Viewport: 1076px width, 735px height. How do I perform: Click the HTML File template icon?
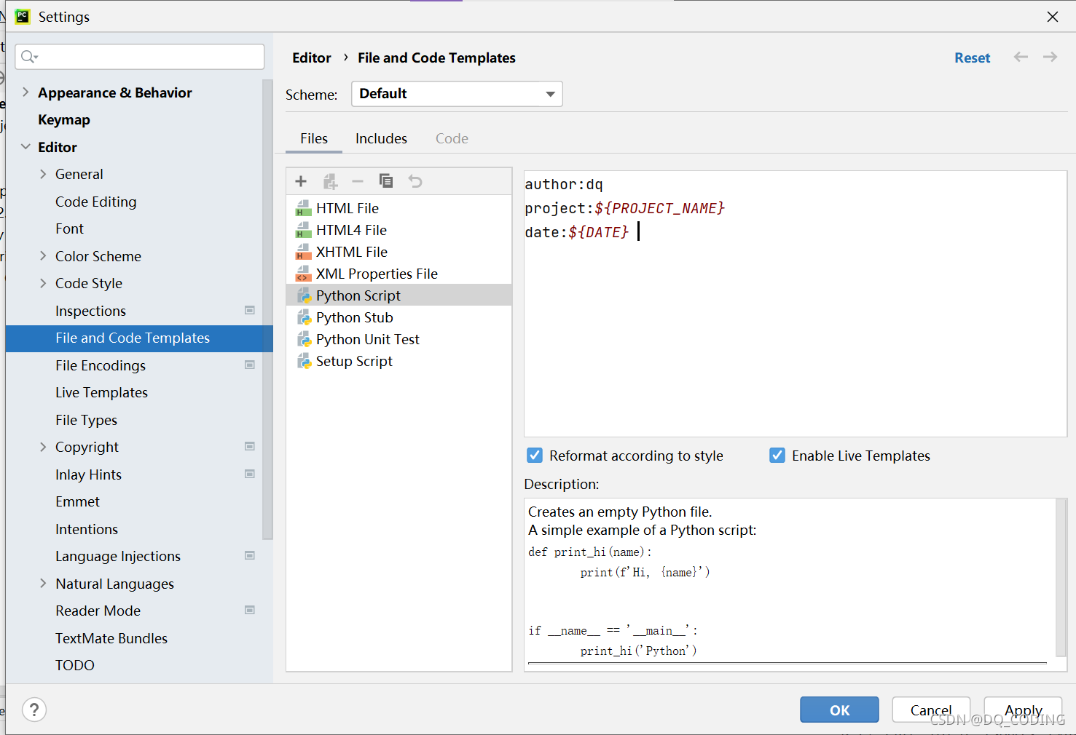(303, 209)
